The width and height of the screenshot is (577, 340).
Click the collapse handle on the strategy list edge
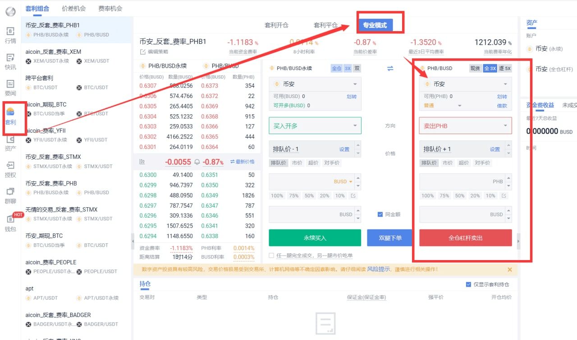coord(133,241)
